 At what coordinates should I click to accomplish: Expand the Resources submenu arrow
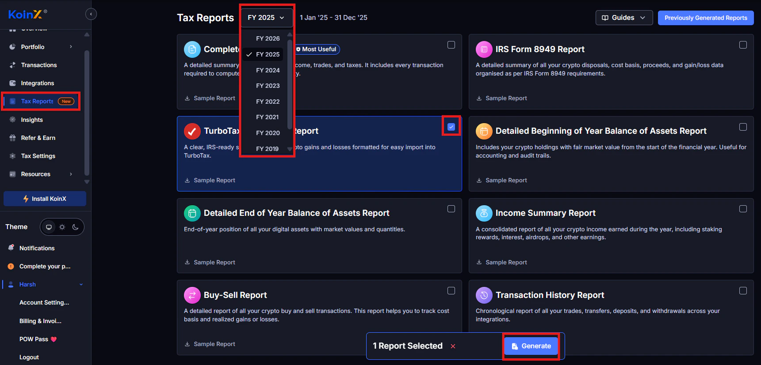pos(71,174)
